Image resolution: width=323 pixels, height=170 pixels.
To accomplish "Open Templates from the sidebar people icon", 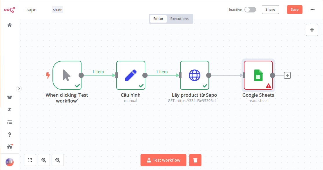I will [x=9, y=97].
